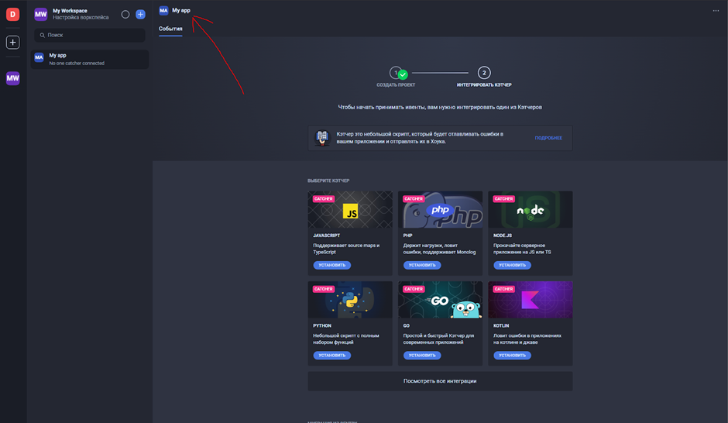Install the JavaScript catcher
Screen dimensions: 728x423
pyautogui.click(x=332, y=265)
